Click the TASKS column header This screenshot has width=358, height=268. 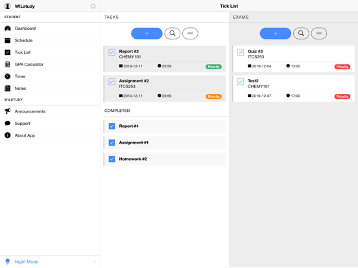[x=112, y=17]
